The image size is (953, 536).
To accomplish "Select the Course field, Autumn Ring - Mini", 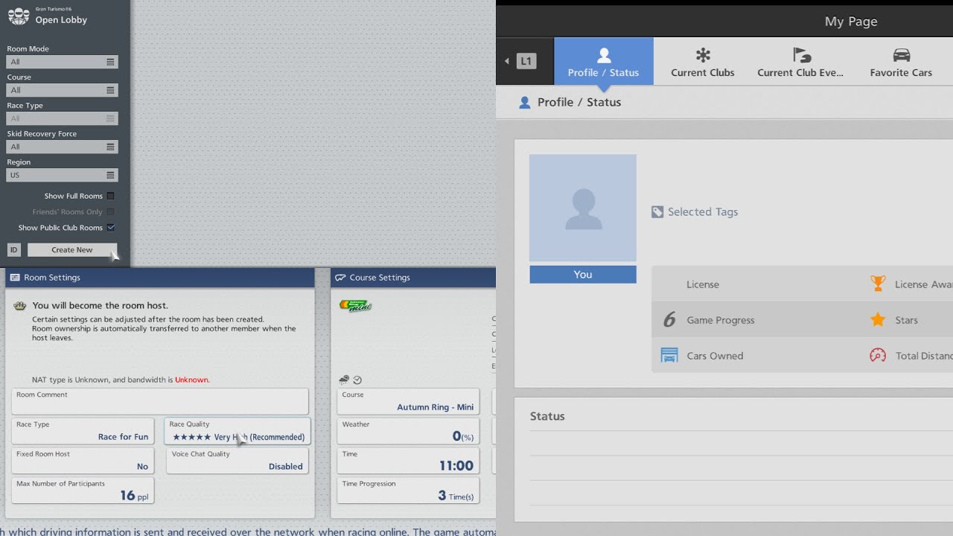I will (x=408, y=401).
